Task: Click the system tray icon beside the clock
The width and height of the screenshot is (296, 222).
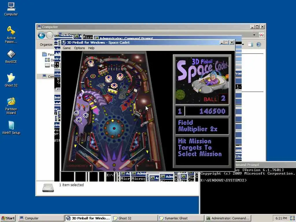Action: [x=292, y=218]
